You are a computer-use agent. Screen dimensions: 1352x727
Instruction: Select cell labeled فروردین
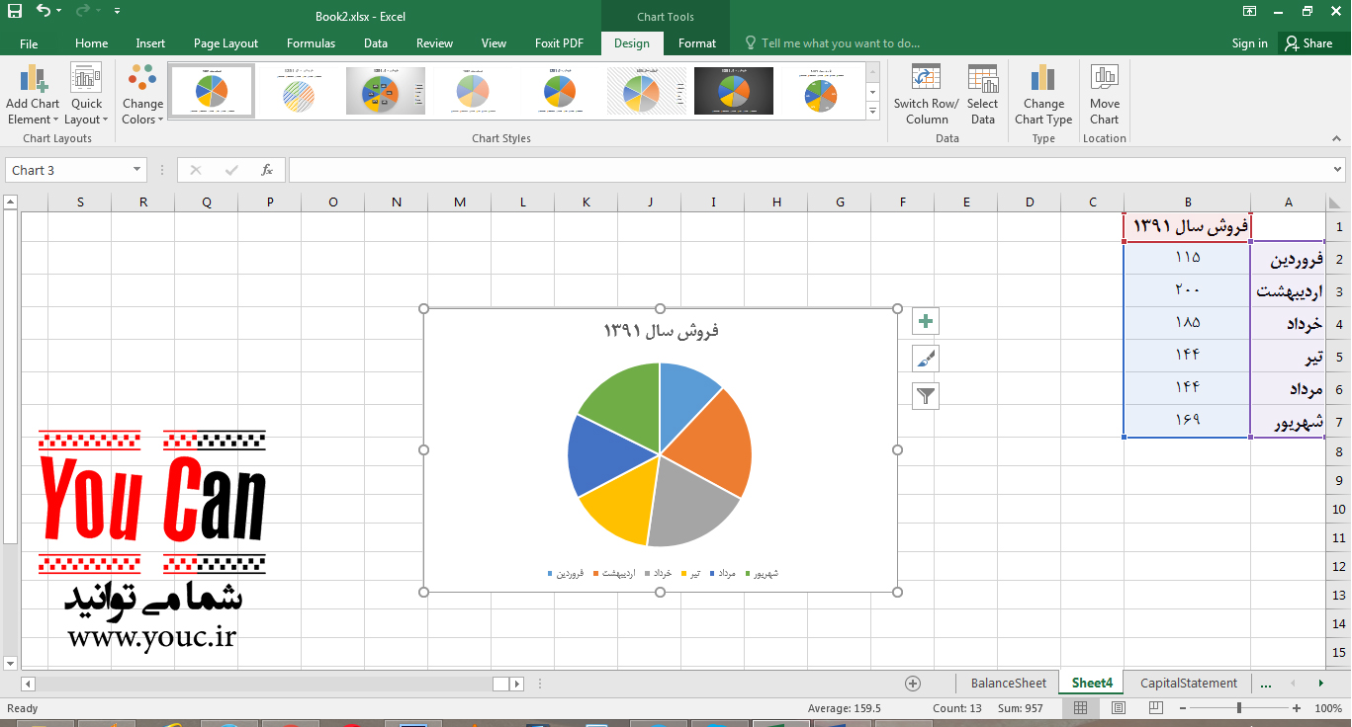(x=1288, y=260)
